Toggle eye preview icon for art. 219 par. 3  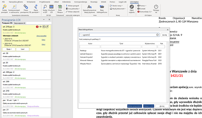[40, 27]
